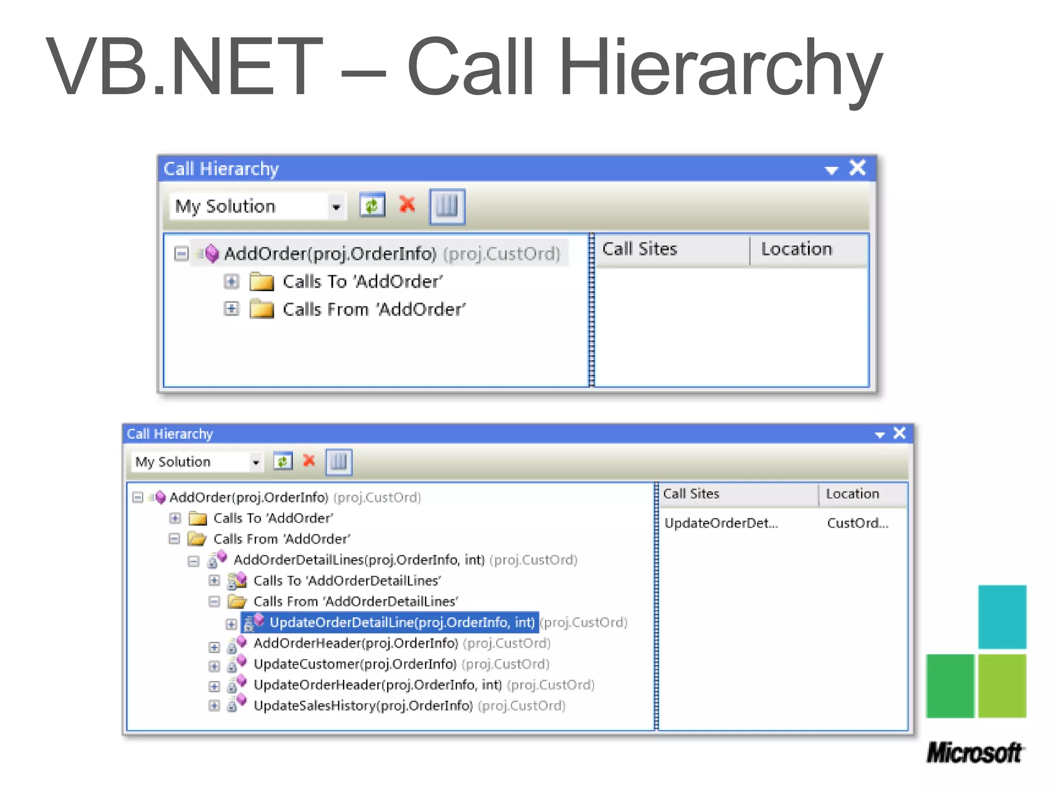Open window options arrow in top panel title bar
The height and width of the screenshot is (793, 1058).
coord(831,170)
